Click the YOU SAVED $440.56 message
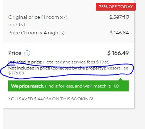The width and height of the screenshot is (145, 129). click(51, 99)
